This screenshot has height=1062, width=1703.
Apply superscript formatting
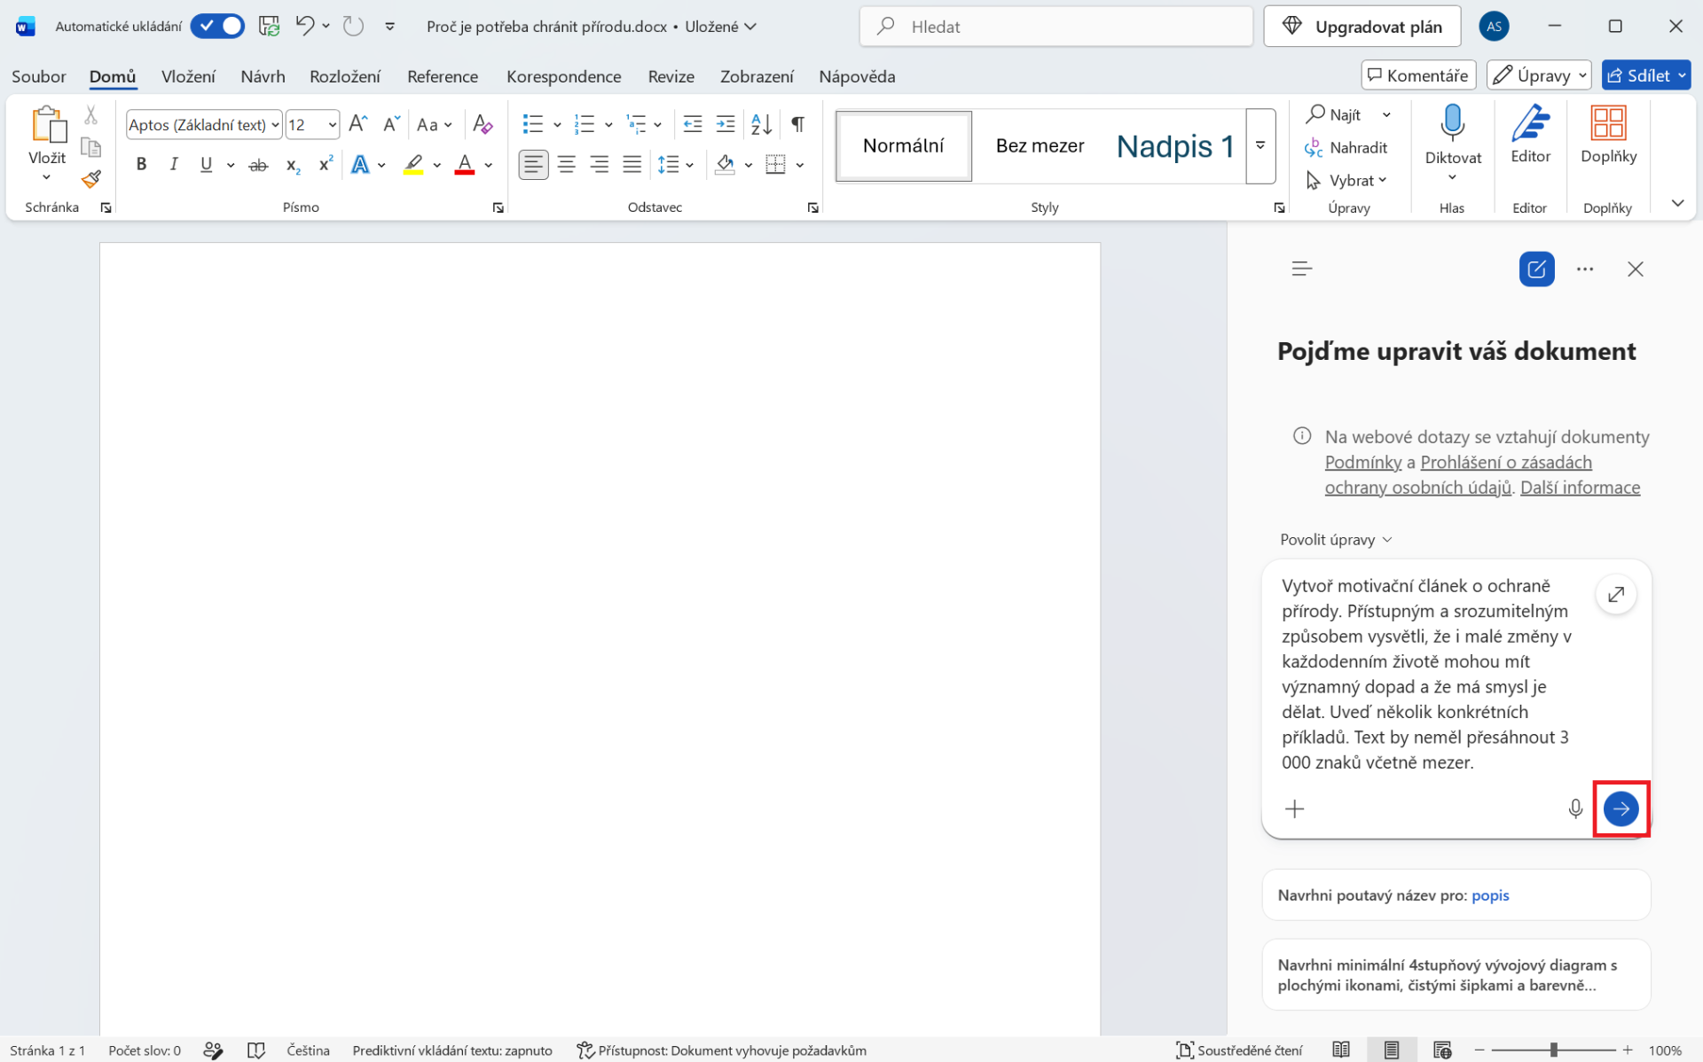pyautogui.click(x=326, y=164)
